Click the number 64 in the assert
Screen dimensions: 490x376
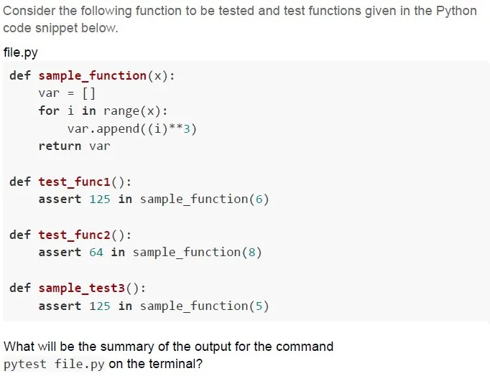pyautogui.click(x=96, y=252)
